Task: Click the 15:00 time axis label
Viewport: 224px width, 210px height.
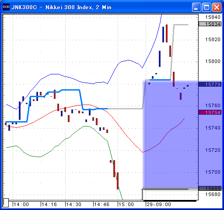Action: pyautogui.click(x=126, y=204)
